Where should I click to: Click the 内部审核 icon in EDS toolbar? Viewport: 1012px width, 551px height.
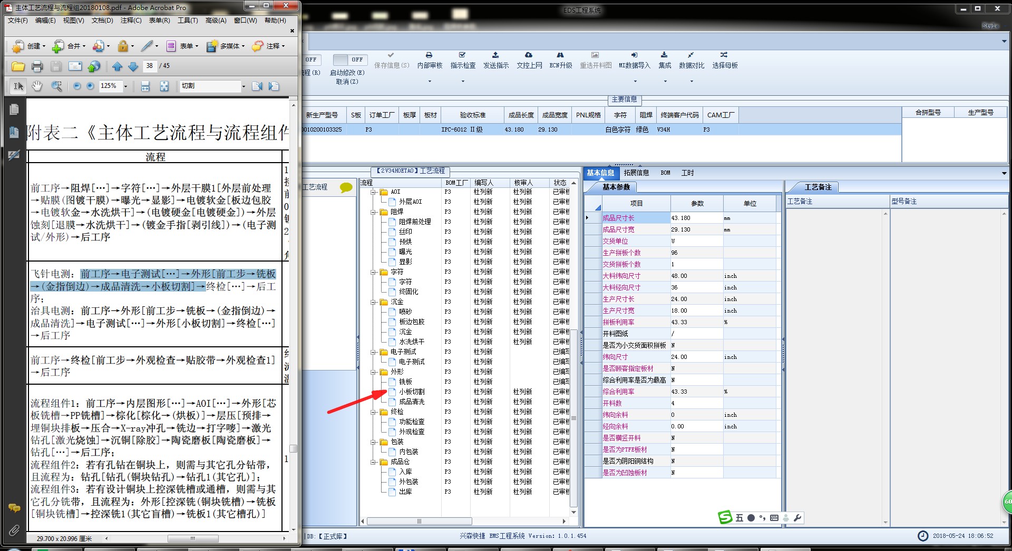430,55
